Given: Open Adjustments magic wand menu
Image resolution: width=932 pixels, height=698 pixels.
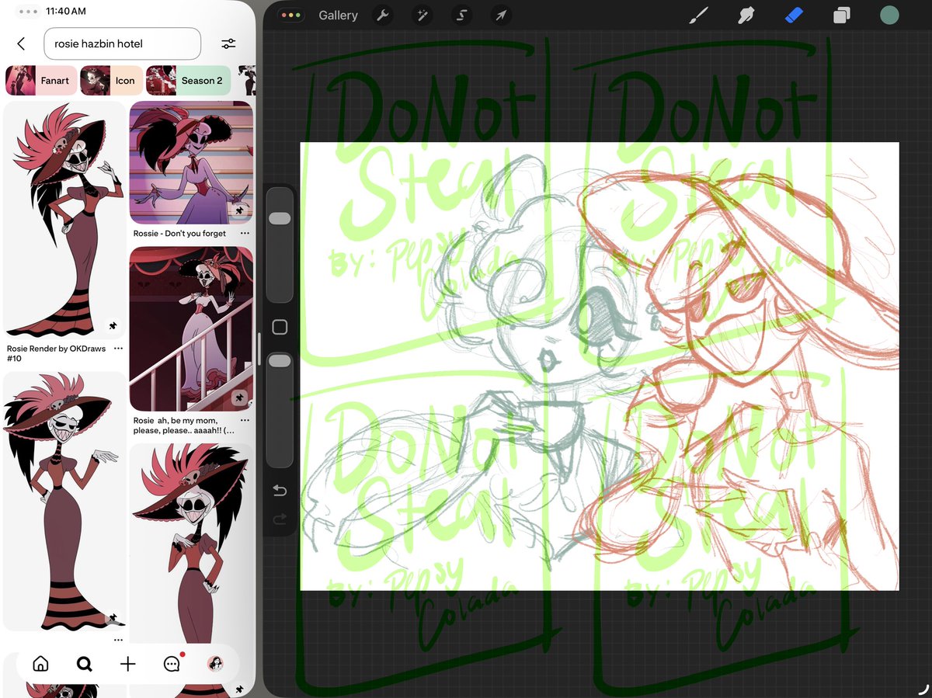Looking at the screenshot, I should click(422, 16).
